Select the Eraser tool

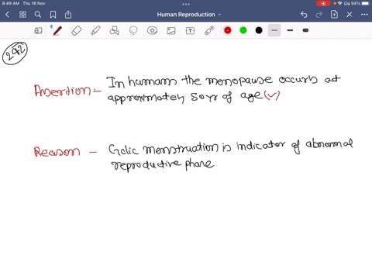pyautogui.click(x=77, y=31)
